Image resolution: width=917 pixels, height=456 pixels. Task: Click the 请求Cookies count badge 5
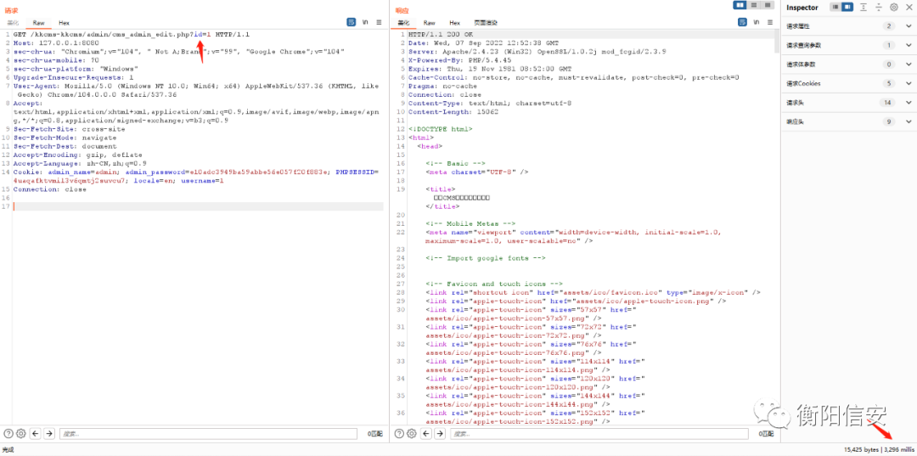888,83
